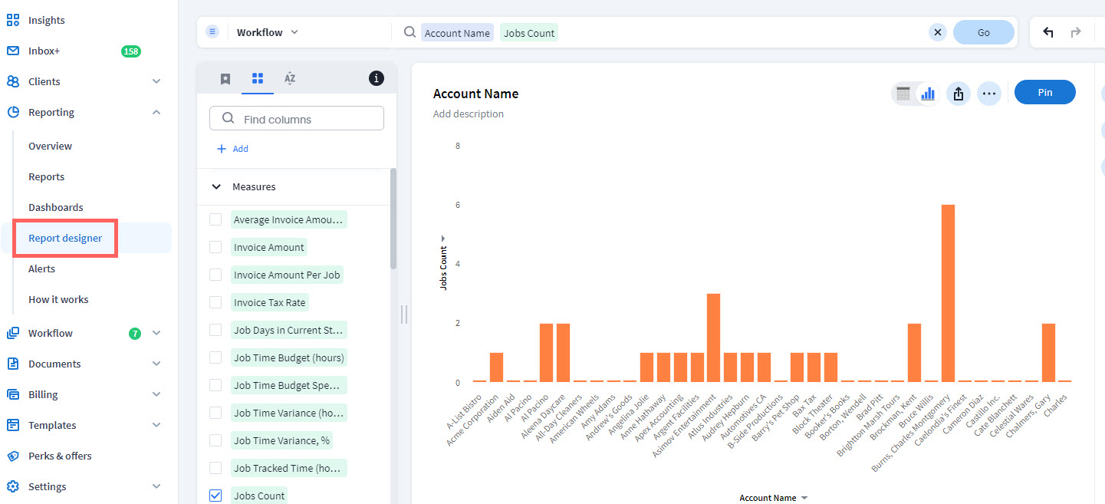Viewport: 1105px width, 504px height.
Task: Click the tallest orange bar for Burns, Charles Montgomery
Action: 948,293
